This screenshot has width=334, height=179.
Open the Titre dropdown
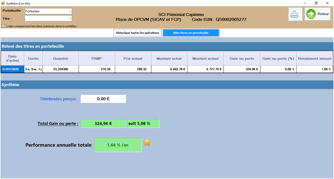point(48,18)
